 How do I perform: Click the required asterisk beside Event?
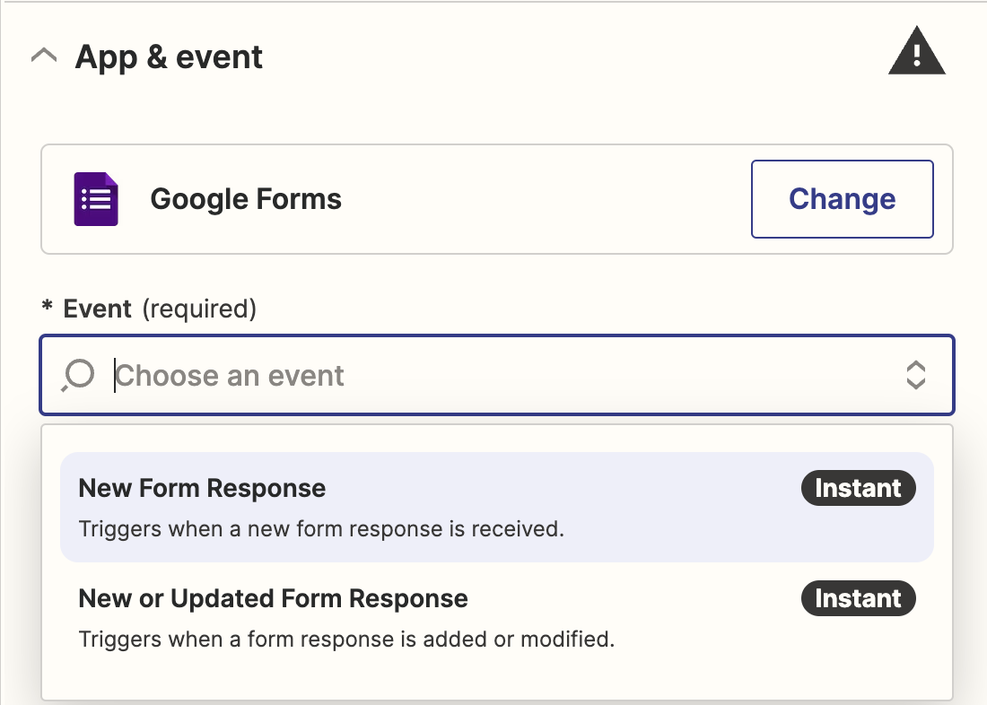click(x=47, y=307)
